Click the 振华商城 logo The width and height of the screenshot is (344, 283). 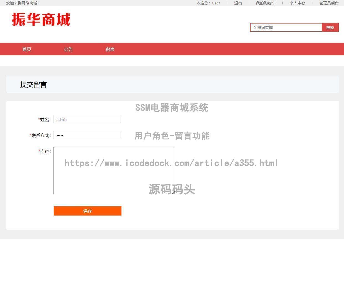click(x=41, y=19)
